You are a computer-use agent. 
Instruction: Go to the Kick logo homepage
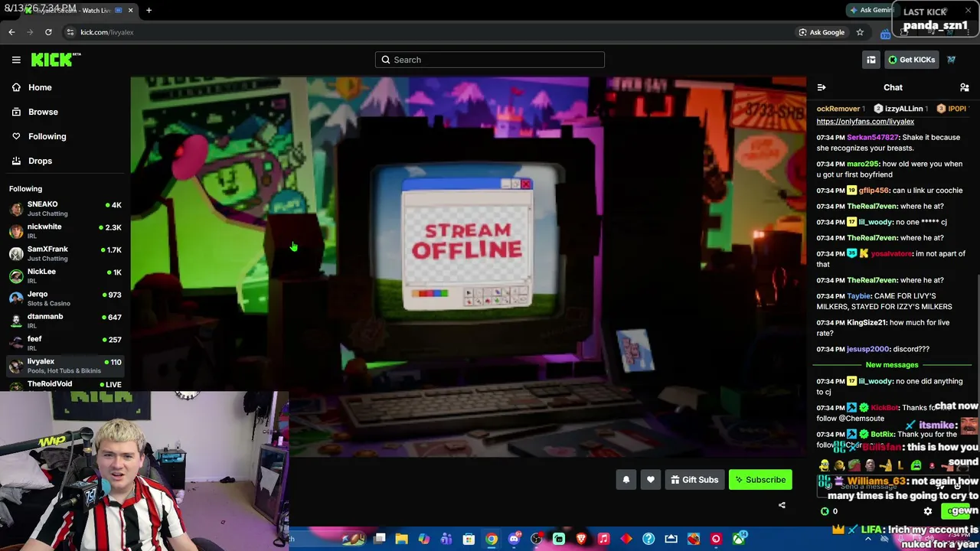[x=56, y=60]
